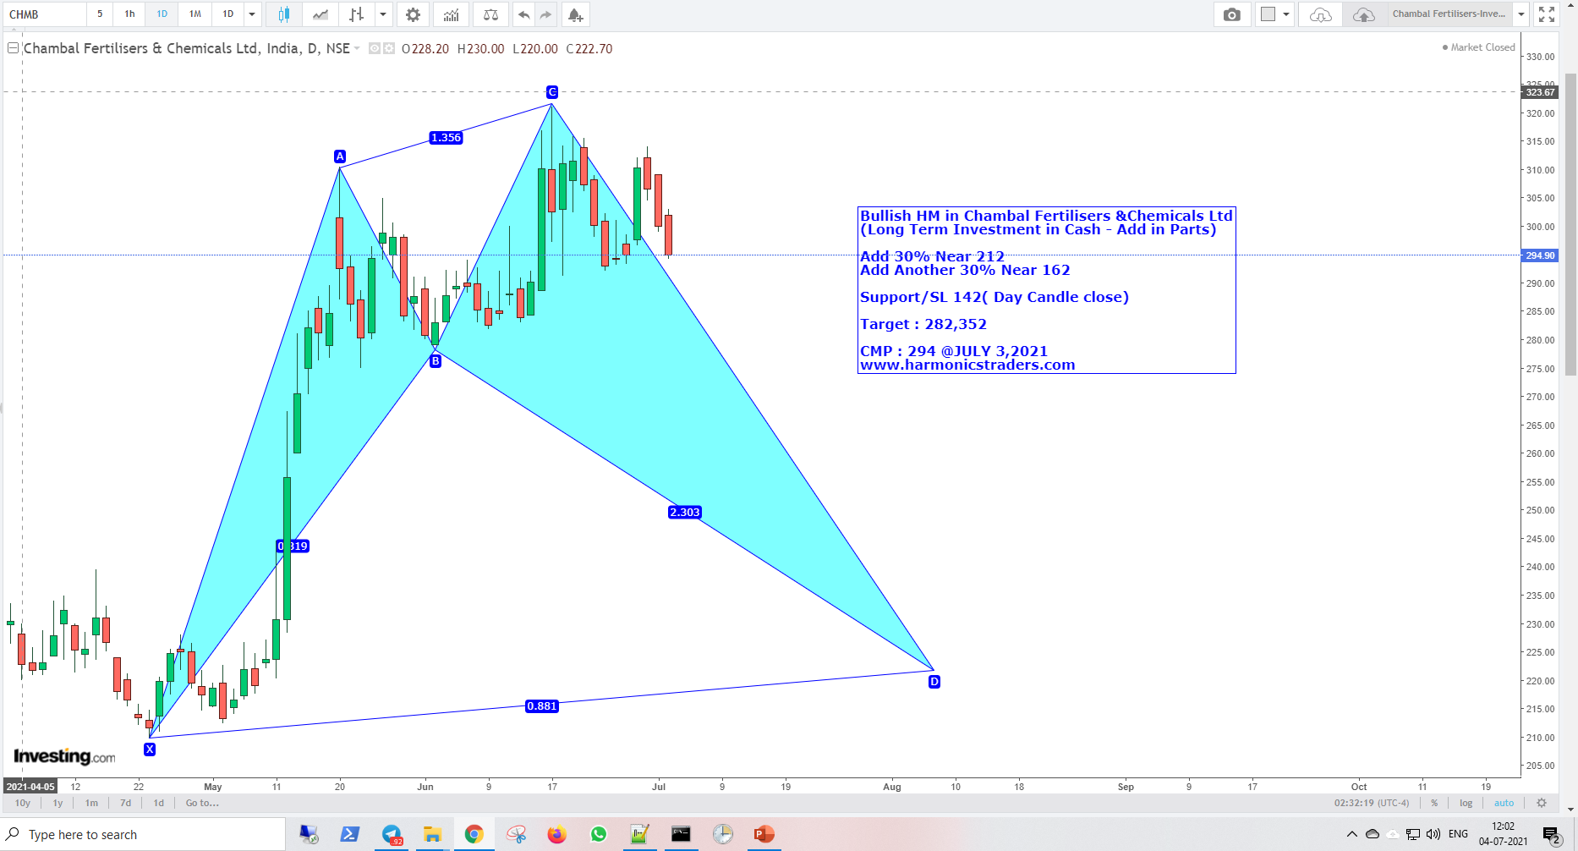
Task: Toggle auto scale mode
Action: tap(1504, 803)
